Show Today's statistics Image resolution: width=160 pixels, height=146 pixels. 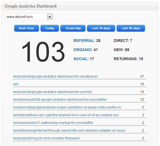click(x=50, y=28)
